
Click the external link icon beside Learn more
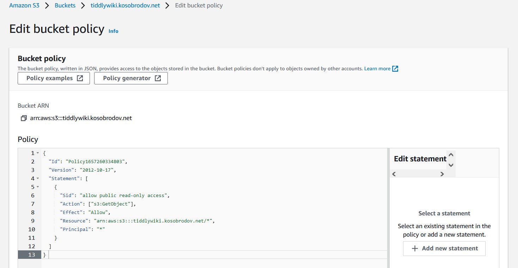(395, 69)
